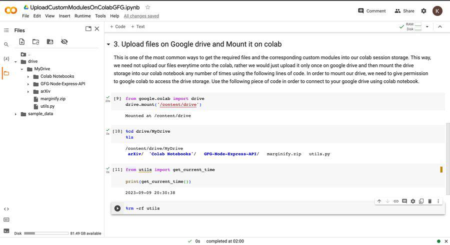Screen dimensions: 450x245
Task: Expand the arXiv folder in MyDrive
Action: point(28,92)
